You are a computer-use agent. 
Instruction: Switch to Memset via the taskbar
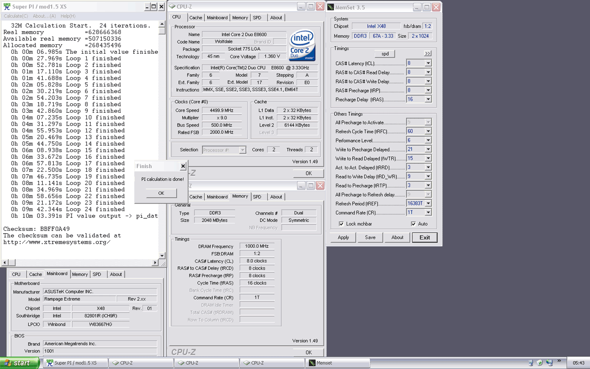[338, 363]
